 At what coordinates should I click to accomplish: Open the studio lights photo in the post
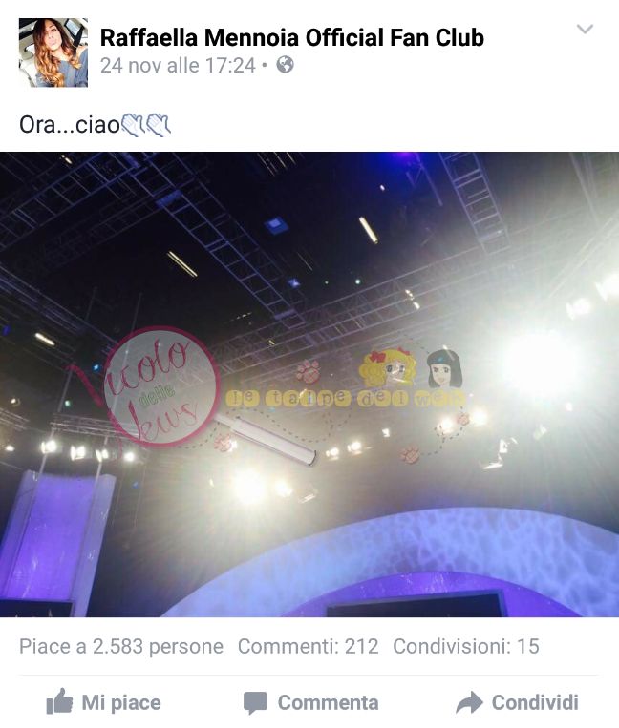point(309,385)
